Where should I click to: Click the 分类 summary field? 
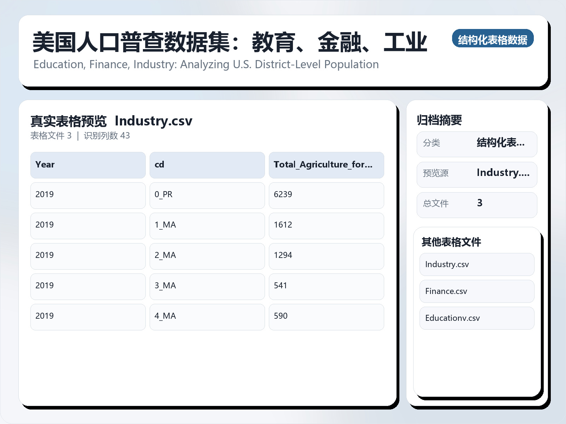point(477,144)
